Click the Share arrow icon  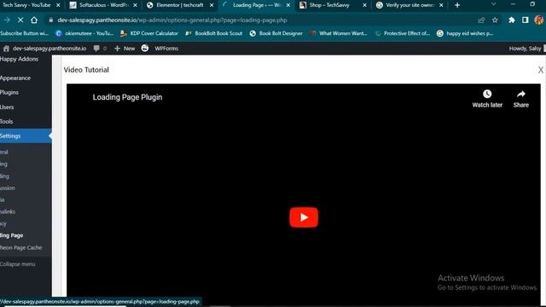point(521,94)
